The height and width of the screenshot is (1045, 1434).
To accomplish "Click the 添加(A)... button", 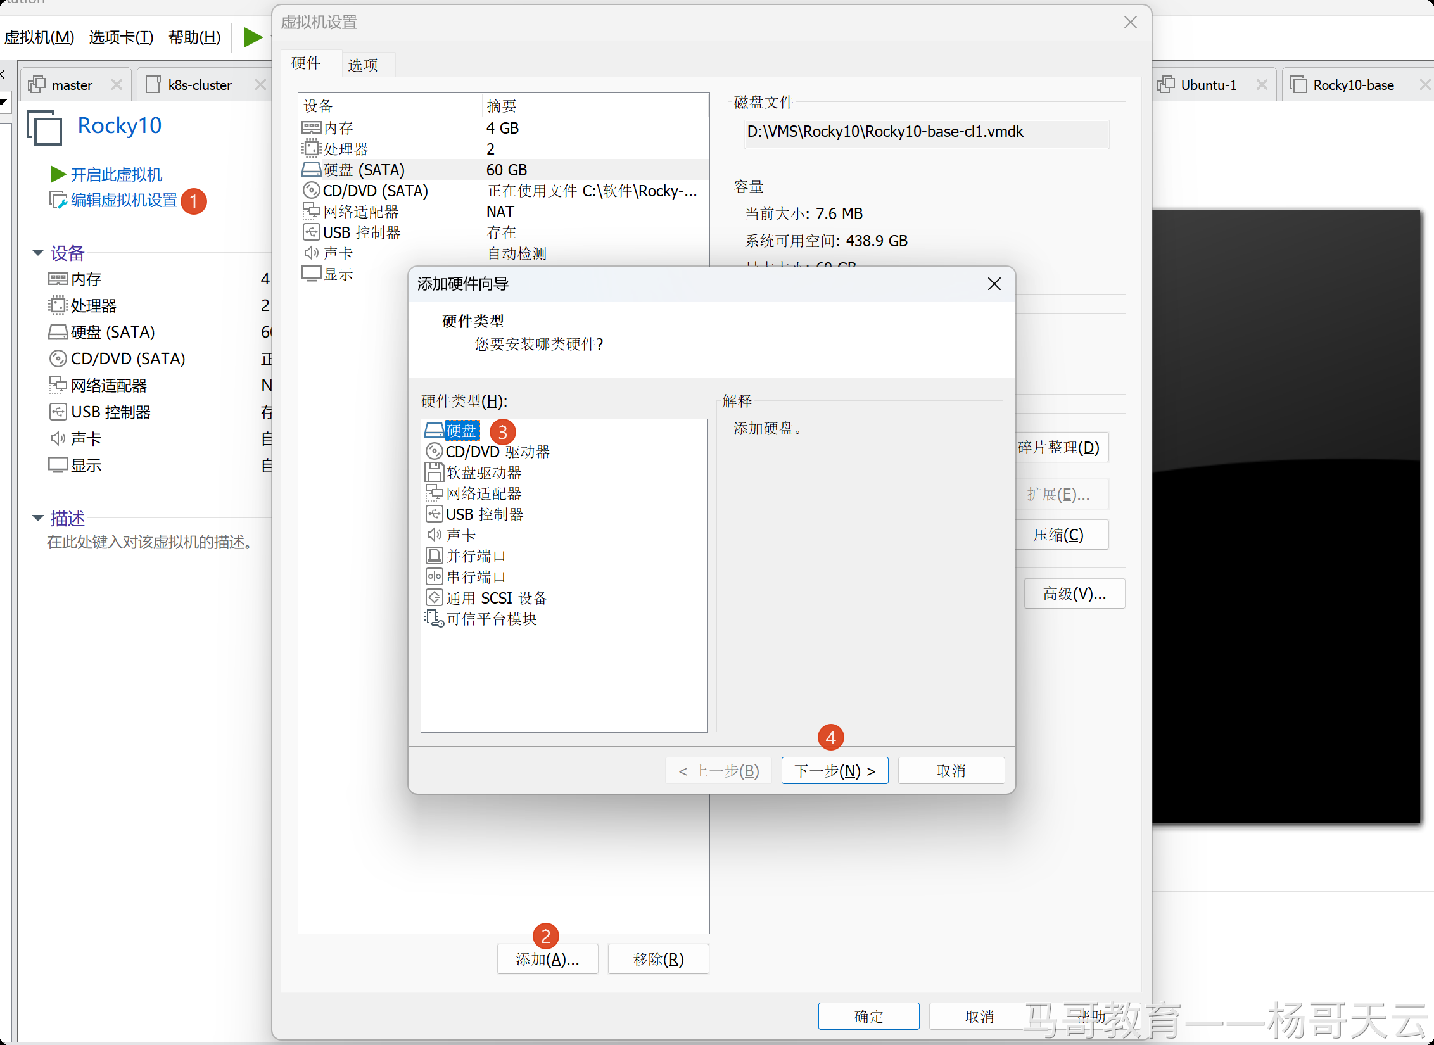I will [547, 959].
